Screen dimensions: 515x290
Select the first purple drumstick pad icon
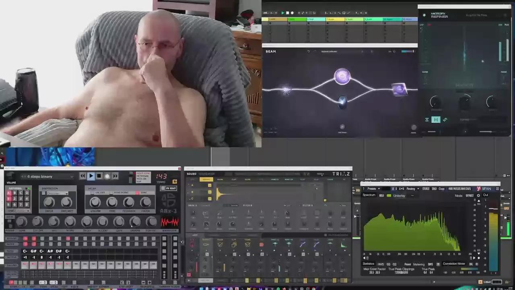(303, 244)
